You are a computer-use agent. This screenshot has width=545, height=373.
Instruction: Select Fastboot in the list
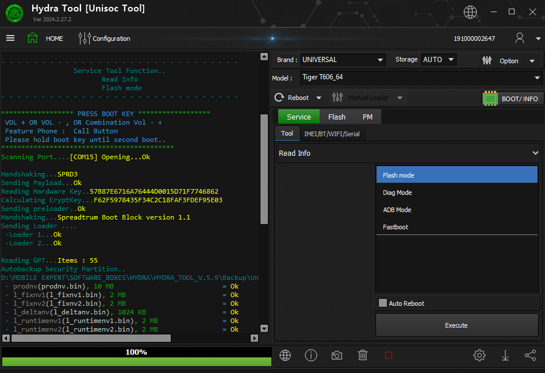(x=456, y=226)
